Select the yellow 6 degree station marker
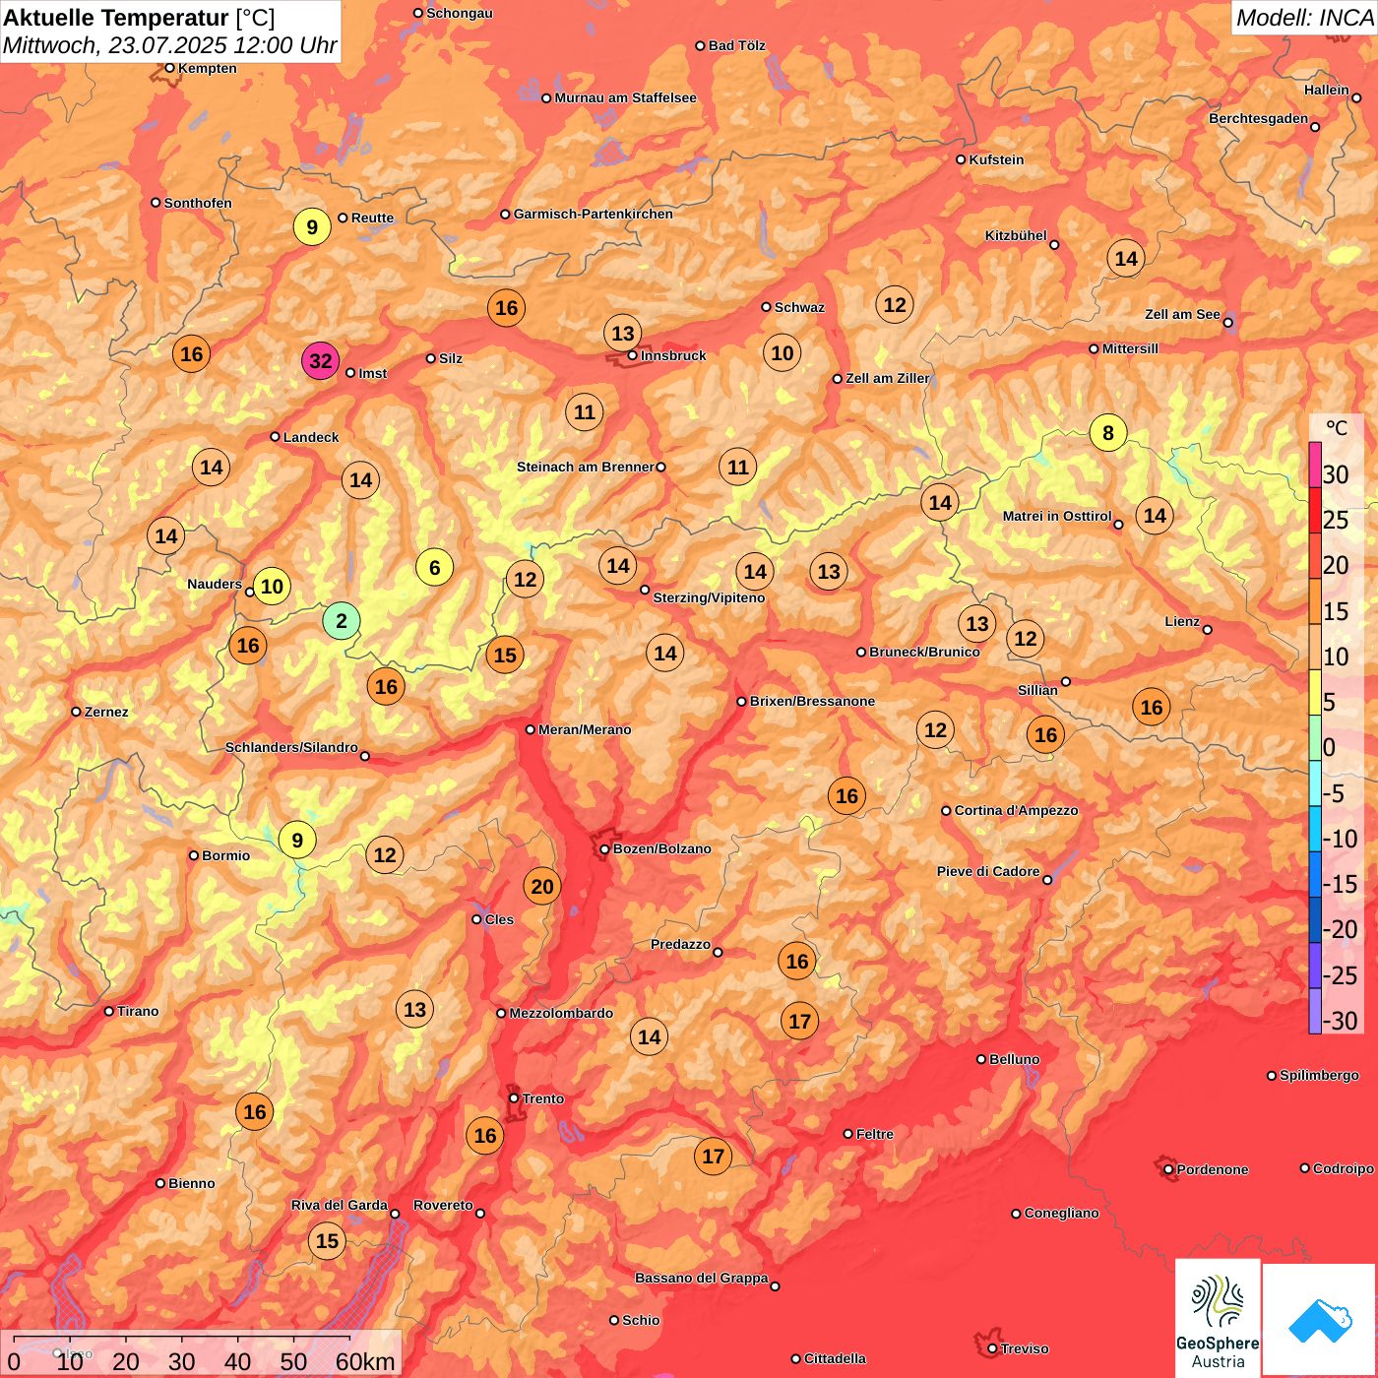 (x=434, y=567)
